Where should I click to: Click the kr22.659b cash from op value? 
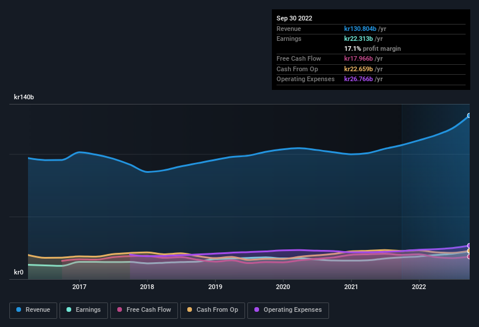coord(358,69)
